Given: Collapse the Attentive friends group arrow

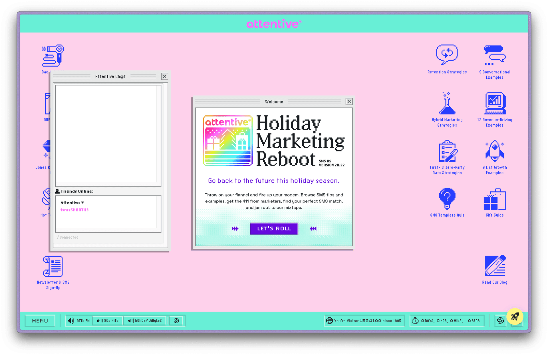Looking at the screenshot, I should tap(82, 202).
